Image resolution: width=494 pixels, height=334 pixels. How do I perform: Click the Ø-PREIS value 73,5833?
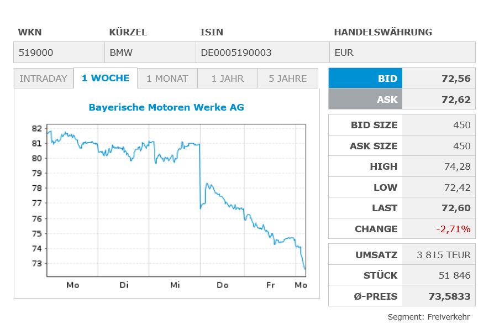pos(449,296)
